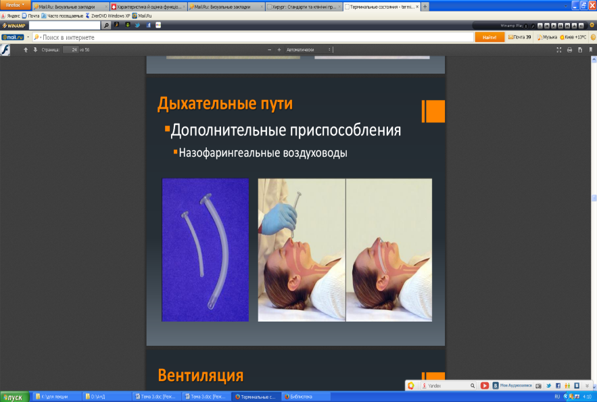Open eBay icon in Winamp toolbar
Screen dimensions: 597x402
click(x=158, y=25)
